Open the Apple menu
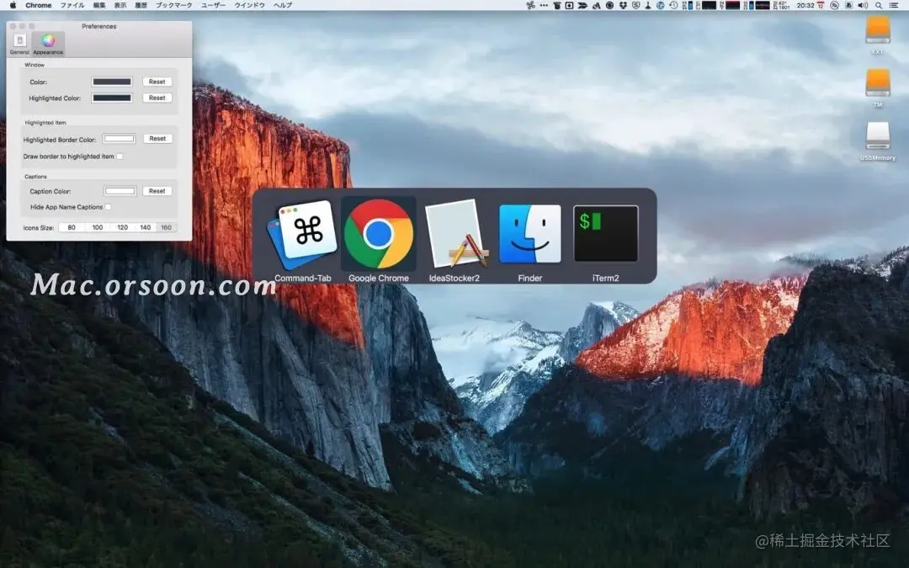This screenshot has width=909, height=568. [x=13, y=5]
